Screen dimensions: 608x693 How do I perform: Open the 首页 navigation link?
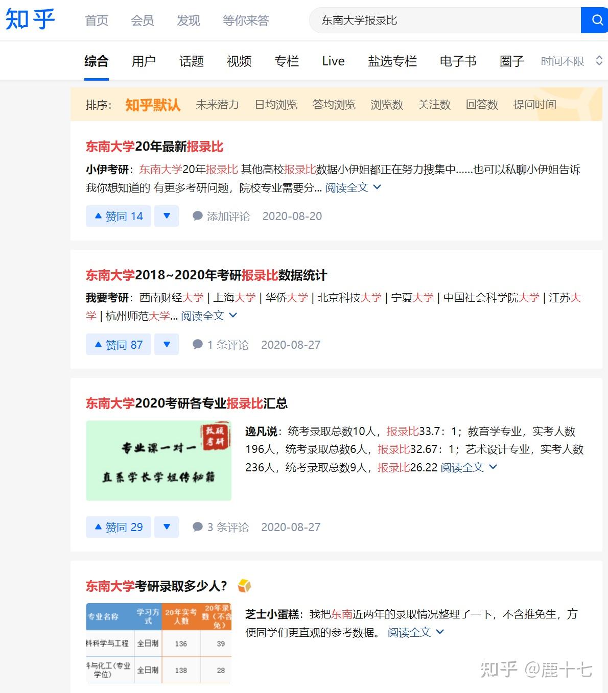tap(97, 20)
